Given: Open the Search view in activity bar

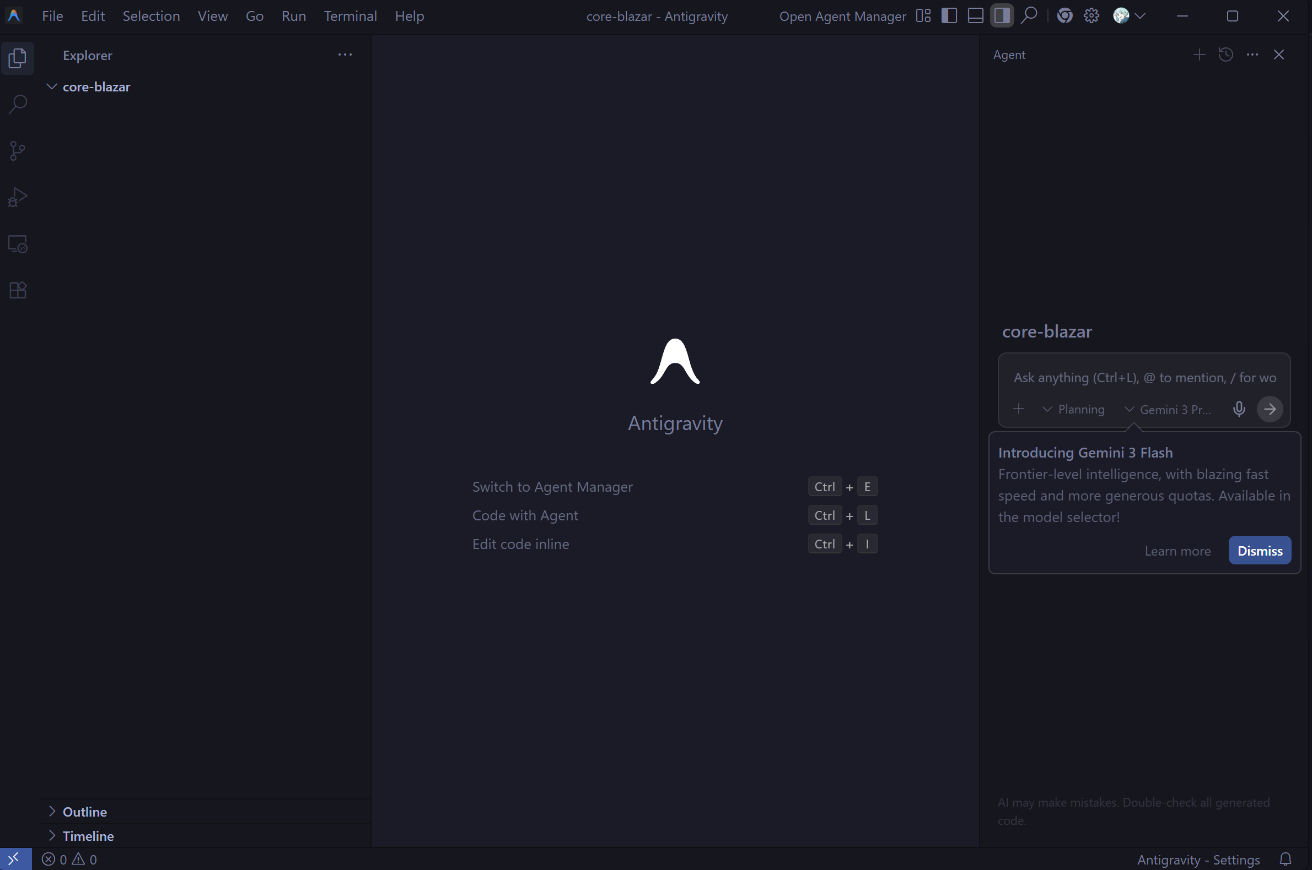Looking at the screenshot, I should pyautogui.click(x=18, y=104).
